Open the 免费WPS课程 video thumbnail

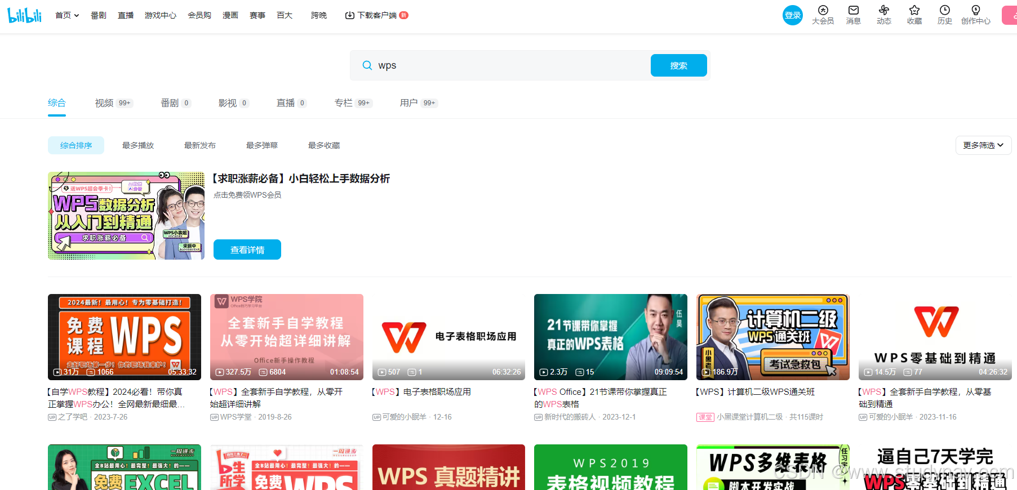(125, 337)
